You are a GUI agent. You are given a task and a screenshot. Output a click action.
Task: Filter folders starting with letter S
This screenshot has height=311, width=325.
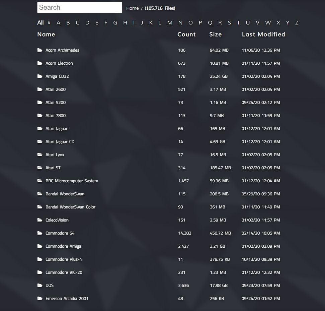tap(229, 22)
